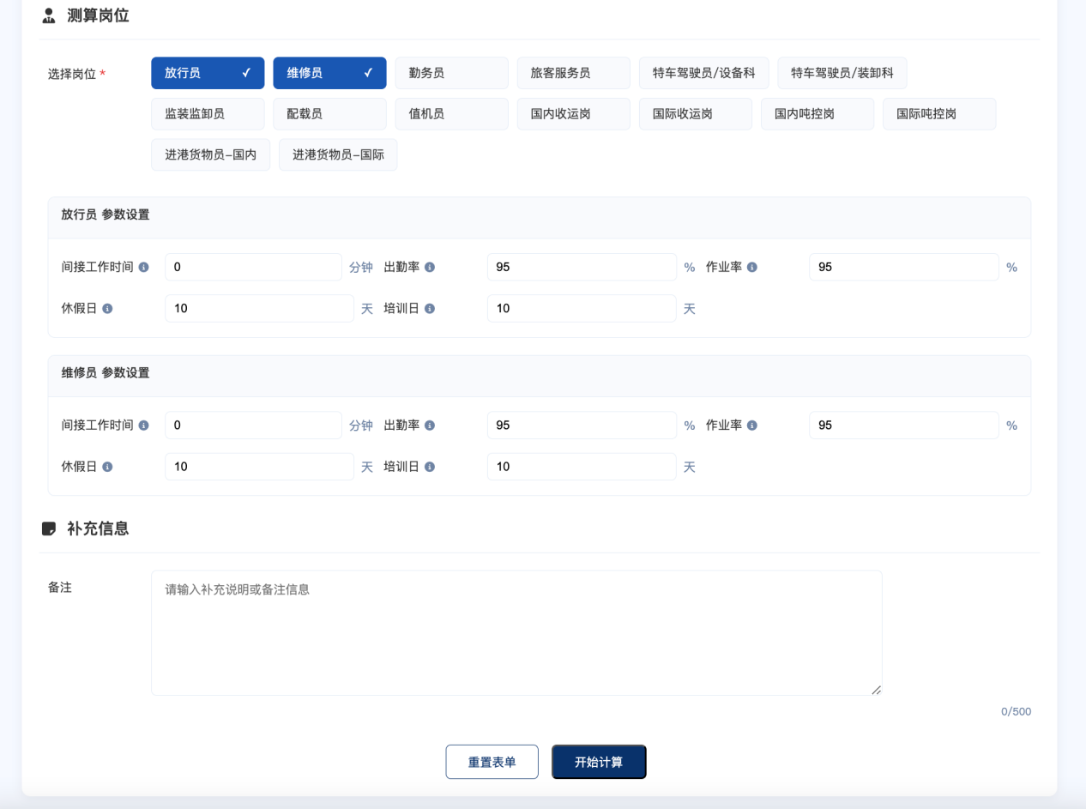Click the 补充信息 section note icon
Screen dimensions: 1086x809
[x=49, y=528]
